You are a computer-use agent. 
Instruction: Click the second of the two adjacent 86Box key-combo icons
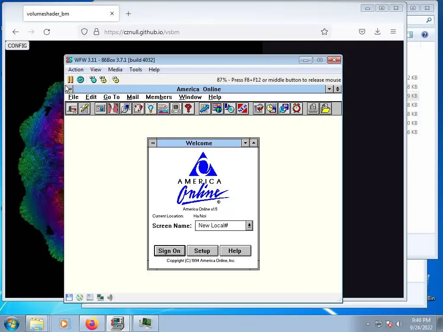[103, 80]
